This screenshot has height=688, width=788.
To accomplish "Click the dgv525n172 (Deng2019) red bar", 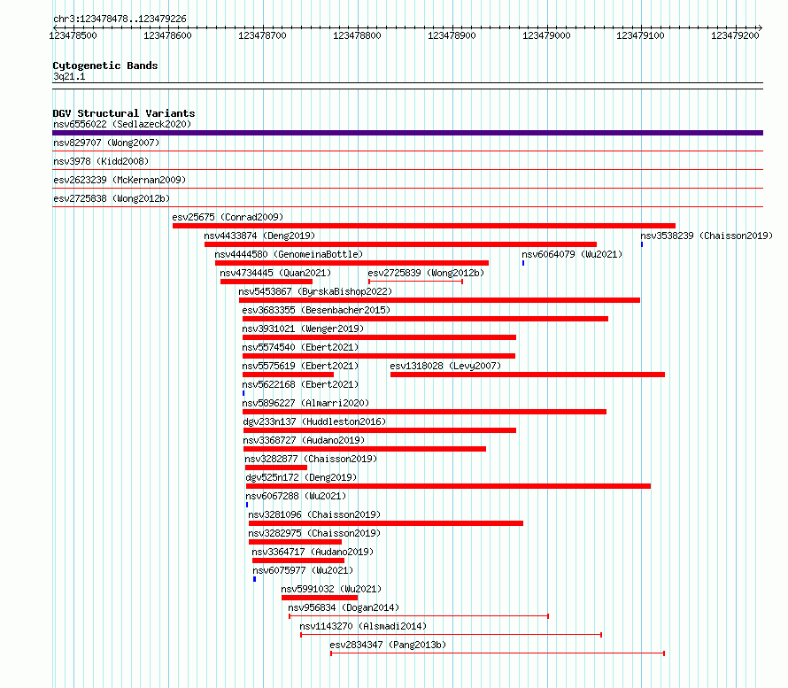I will click(x=448, y=486).
